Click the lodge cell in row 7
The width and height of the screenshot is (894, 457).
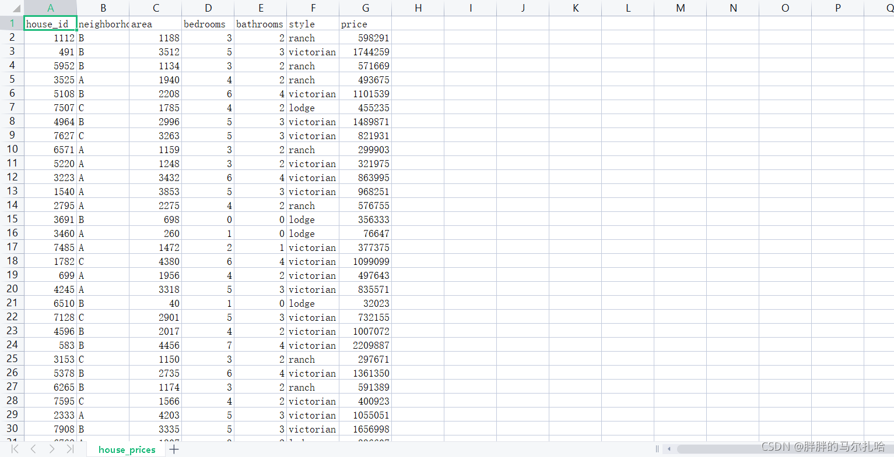coord(313,108)
